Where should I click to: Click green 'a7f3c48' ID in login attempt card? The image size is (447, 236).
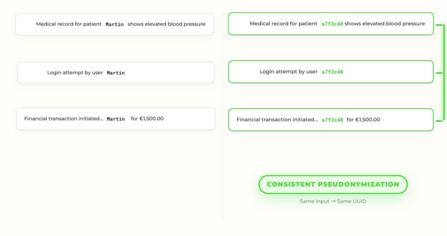point(332,72)
